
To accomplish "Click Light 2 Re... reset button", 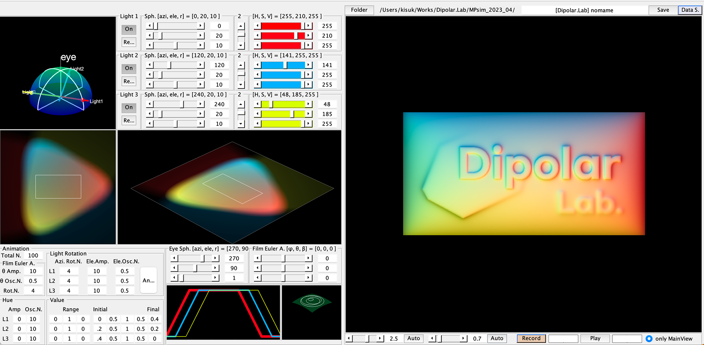I will 129,82.
